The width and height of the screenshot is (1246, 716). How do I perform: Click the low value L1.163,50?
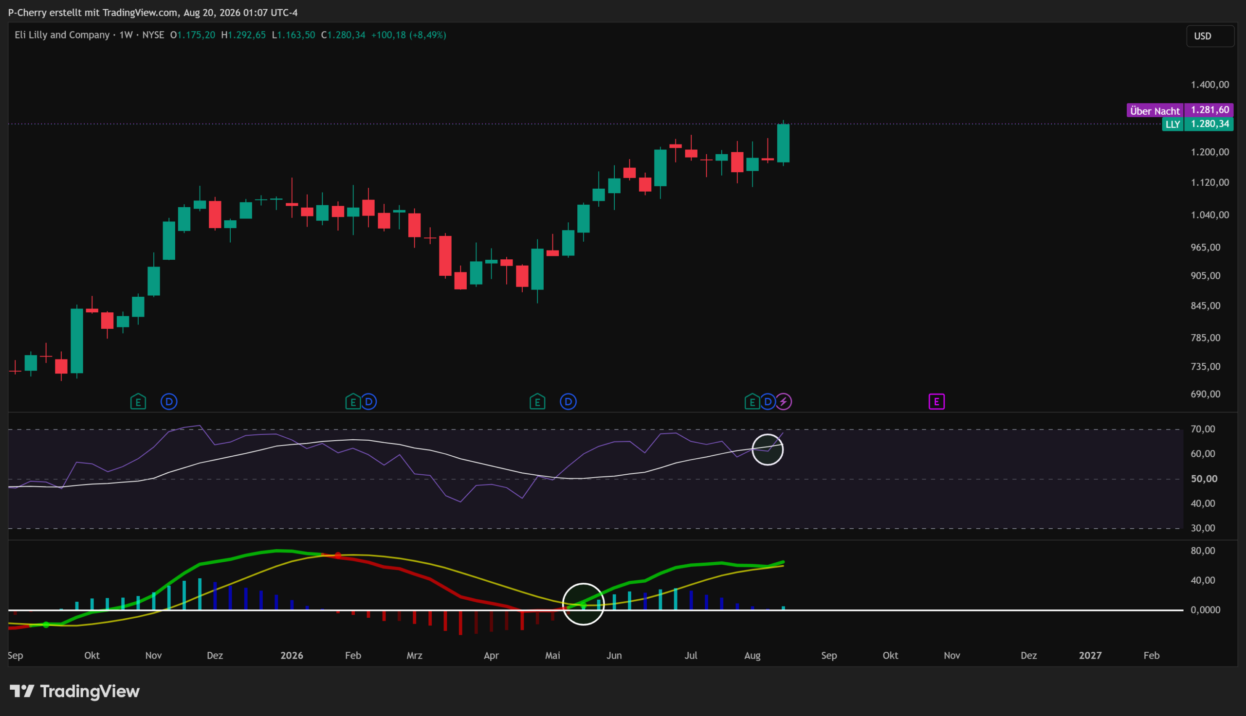[x=293, y=35]
